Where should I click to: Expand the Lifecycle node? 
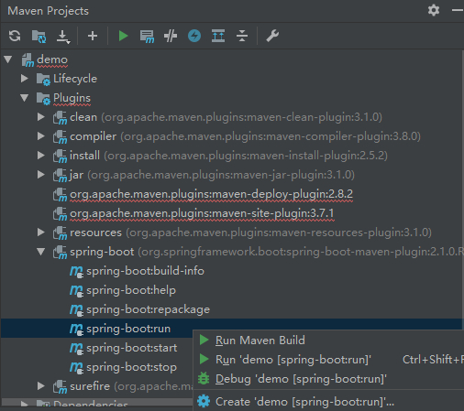click(25, 79)
